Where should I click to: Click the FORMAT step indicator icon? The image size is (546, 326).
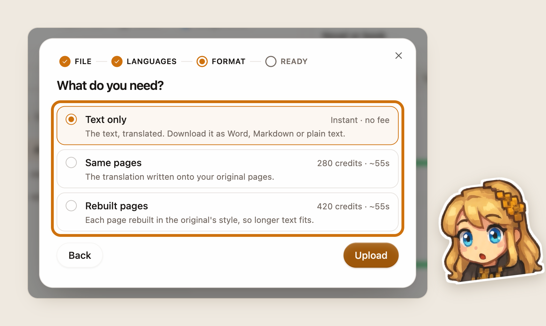(202, 62)
